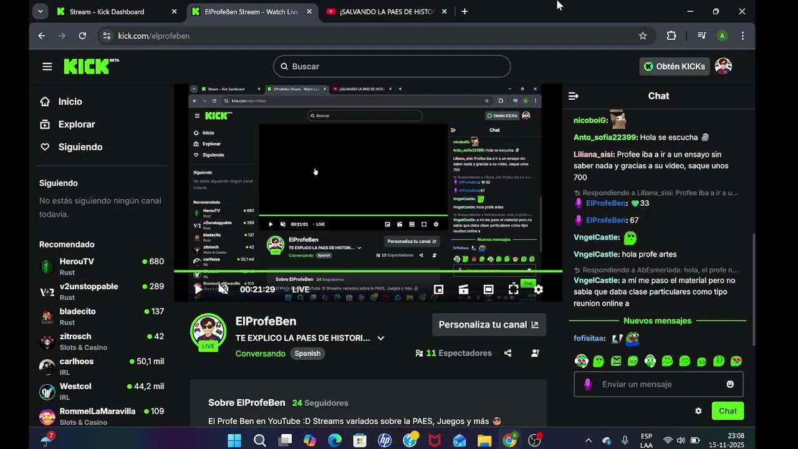Screen dimensions: 798x449
Task: Go to Inicio in sidebar
Action: pos(70,102)
